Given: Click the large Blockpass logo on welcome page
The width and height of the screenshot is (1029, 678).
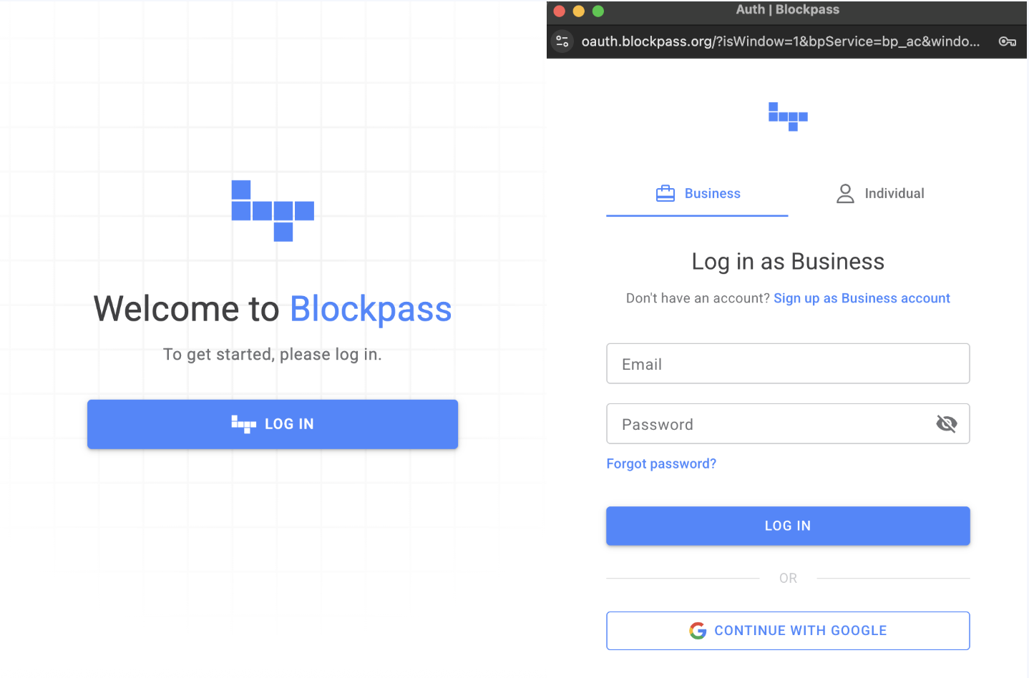Looking at the screenshot, I should coord(273,210).
